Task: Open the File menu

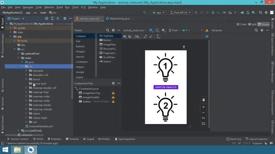Action: coord(3,7)
